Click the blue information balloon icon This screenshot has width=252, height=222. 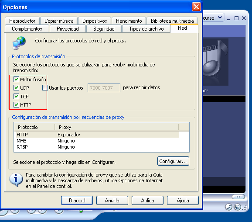click(x=16, y=180)
